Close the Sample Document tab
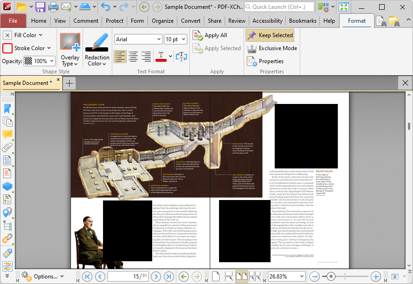This screenshot has width=413, height=284. click(x=58, y=79)
